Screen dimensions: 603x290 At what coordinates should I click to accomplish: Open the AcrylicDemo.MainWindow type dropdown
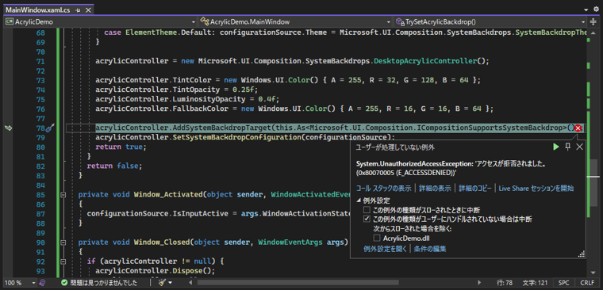389,22
